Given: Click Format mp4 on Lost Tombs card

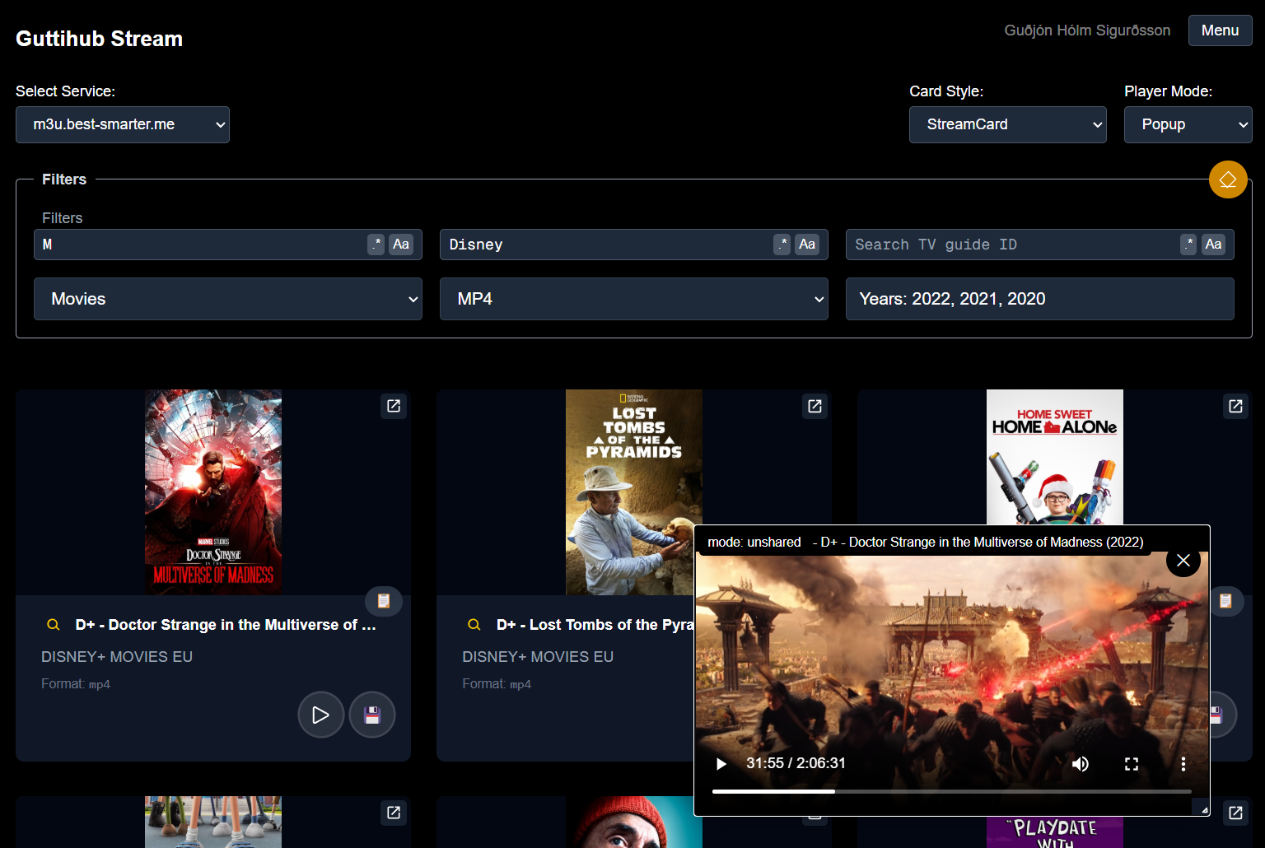Looking at the screenshot, I should (497, 684).
